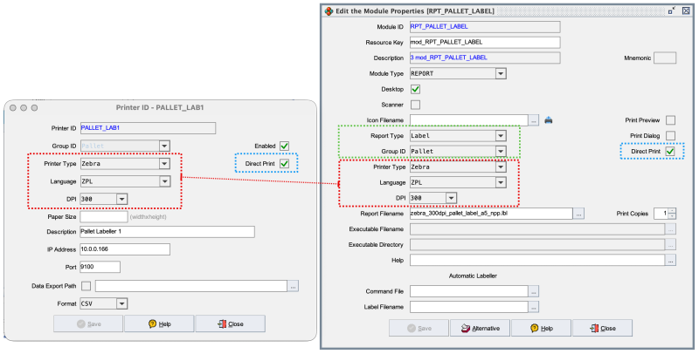This screenshot has width=699, height=354.
Task: Open Group ID dropdown in Printer ID window
Action: [164, 146]
